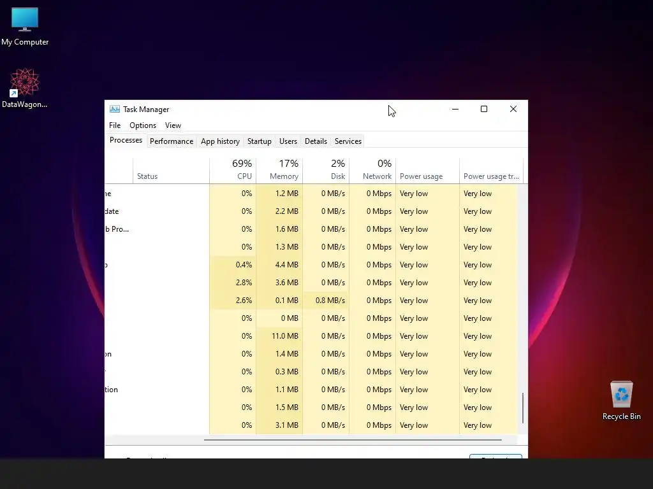Image resolution: width=653 pixels, height=489 pixels.
Task: Switch to the Details tab
Action: pyautogui.click(x=316, y=141)
